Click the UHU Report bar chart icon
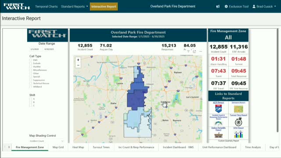Viewport: 281px width, 158px height. (x=238, y=134)
